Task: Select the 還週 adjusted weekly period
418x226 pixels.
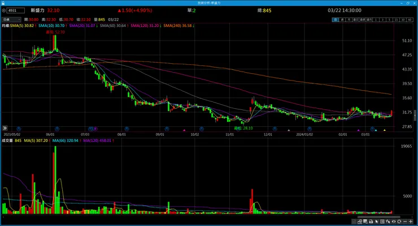Action: point(362,20)
